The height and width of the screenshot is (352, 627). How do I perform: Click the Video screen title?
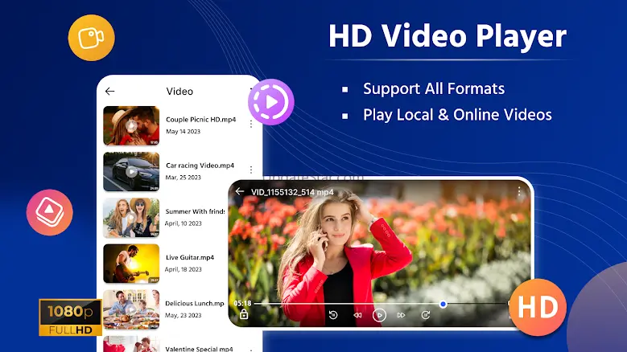tap(179, 92)
